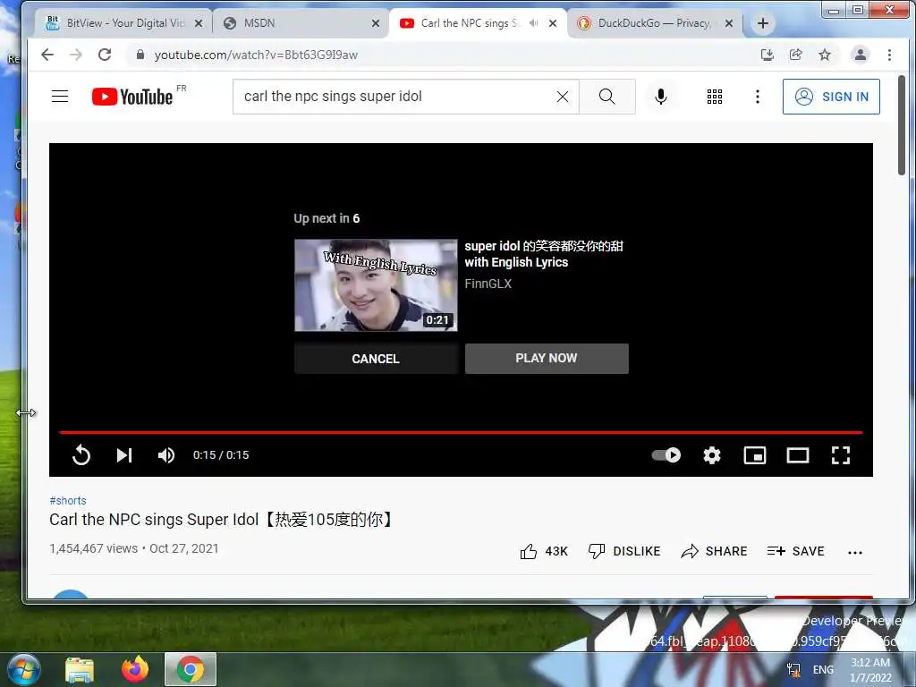Open the YouTube hamburger guide menu

point(60,97)
